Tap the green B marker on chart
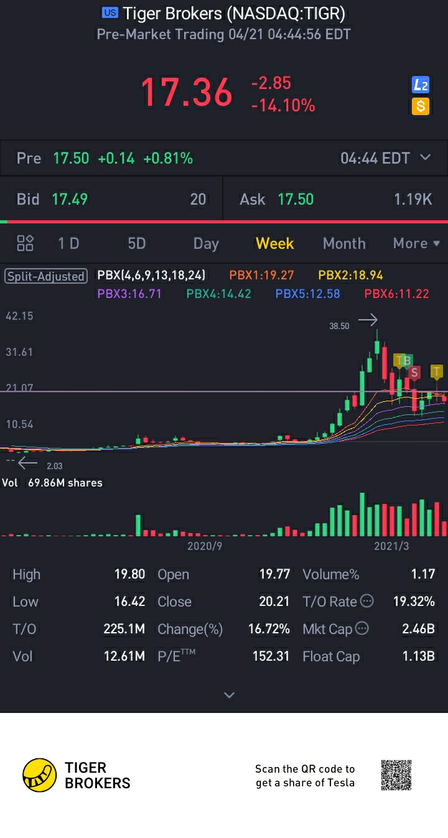This screenshot has height=838, width=448. point(407,360)
